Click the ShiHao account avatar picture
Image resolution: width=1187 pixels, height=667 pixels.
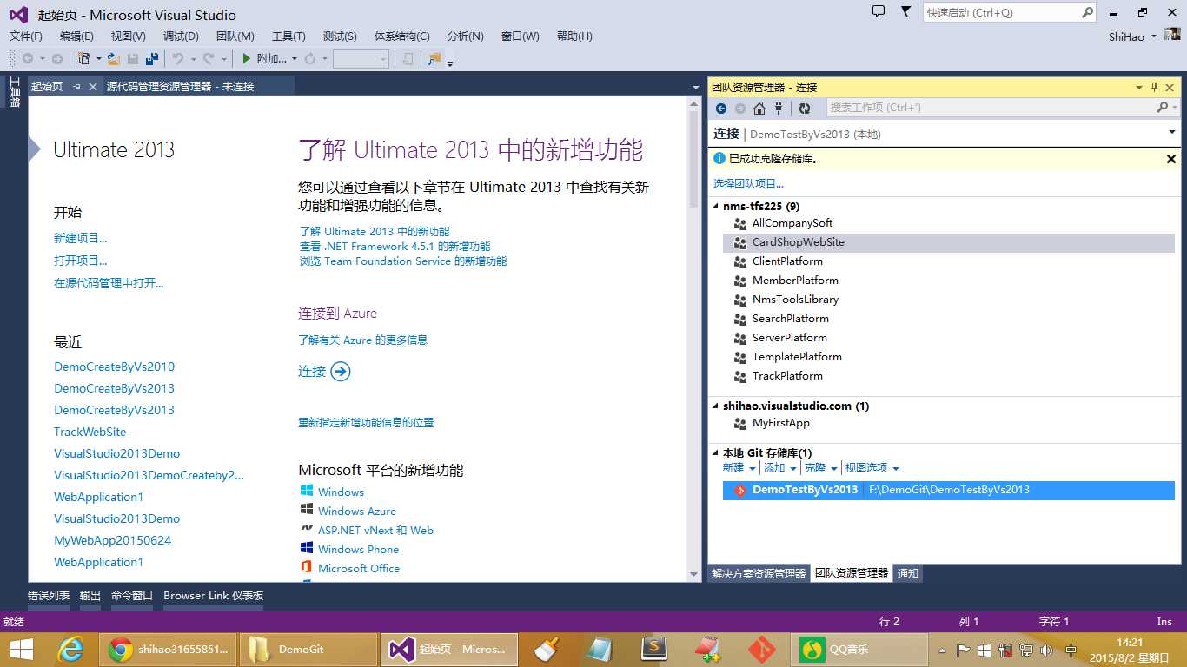(x=1172, y=36)
